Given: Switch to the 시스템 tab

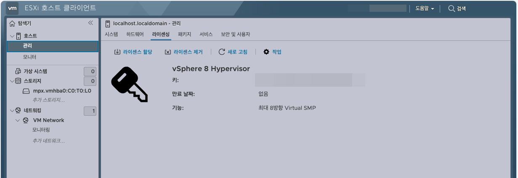Looking at the screenshot, I should [x=112, y=34].
